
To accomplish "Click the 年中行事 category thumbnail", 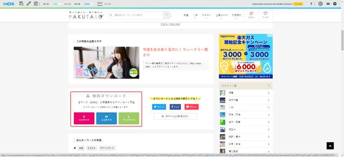I will coord(223,100).
